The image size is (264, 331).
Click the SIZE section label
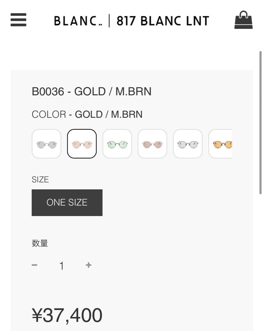(x=40, y=180)
